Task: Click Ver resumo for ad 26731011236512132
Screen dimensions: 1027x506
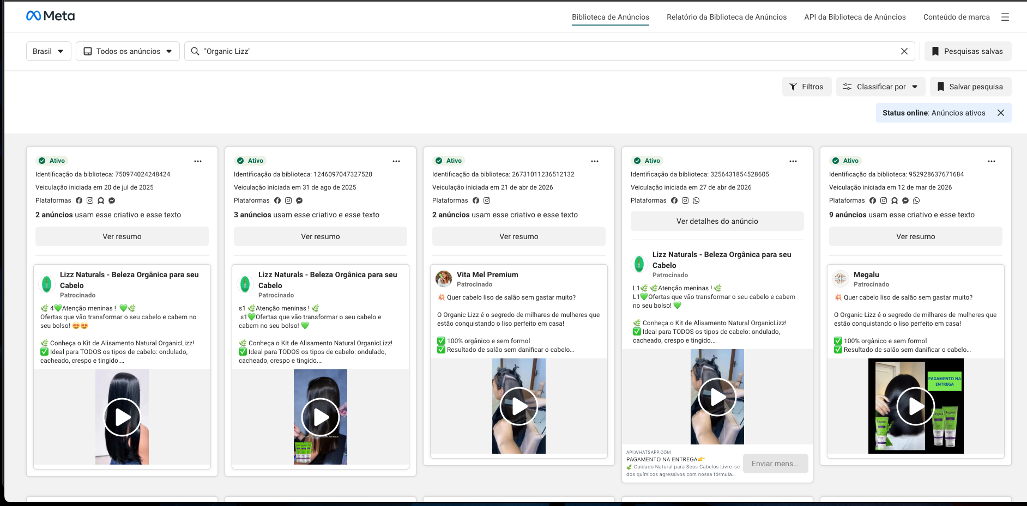Action: point(519,236)
